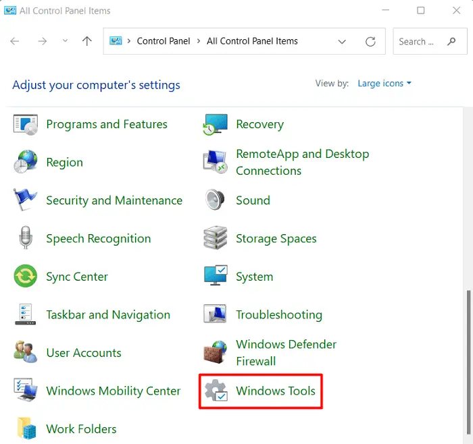This screenshot has height=444, width=473.
Task: Open the Work Folders link
Action: pos(81,429)
